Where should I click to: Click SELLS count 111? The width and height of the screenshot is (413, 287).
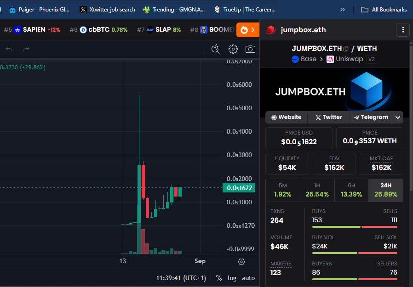click(394, 220)
